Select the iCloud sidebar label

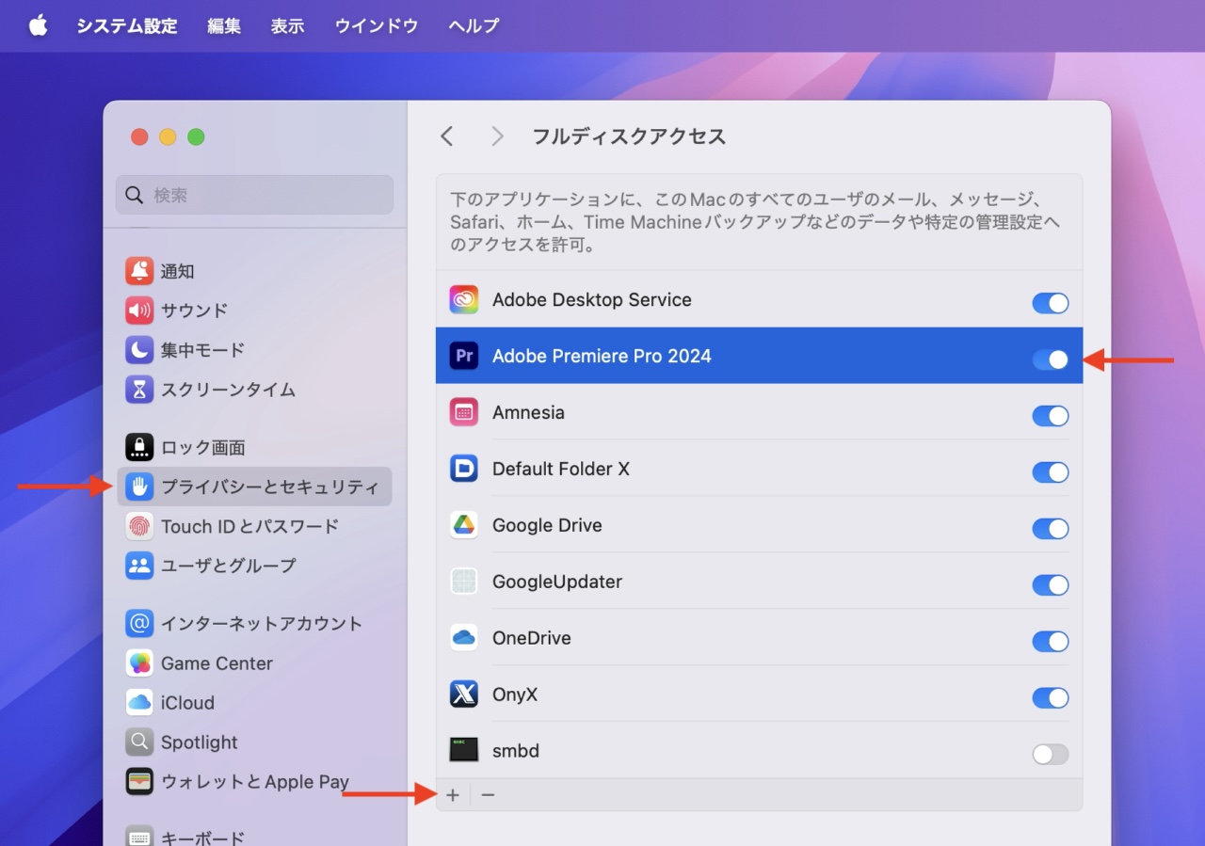187,703
